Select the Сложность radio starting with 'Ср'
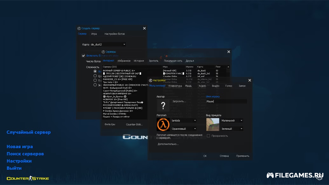The width and height of the screenshot is (329, 185). [x=95, y=76]
